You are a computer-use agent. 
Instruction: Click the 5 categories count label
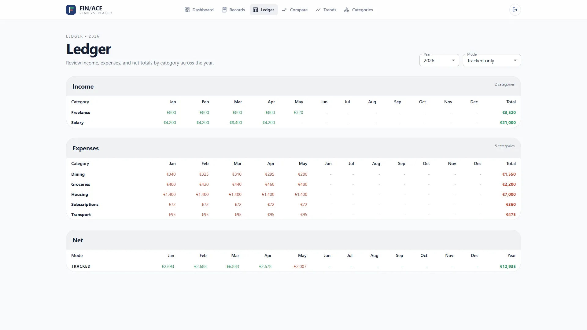tap(505, 146)
